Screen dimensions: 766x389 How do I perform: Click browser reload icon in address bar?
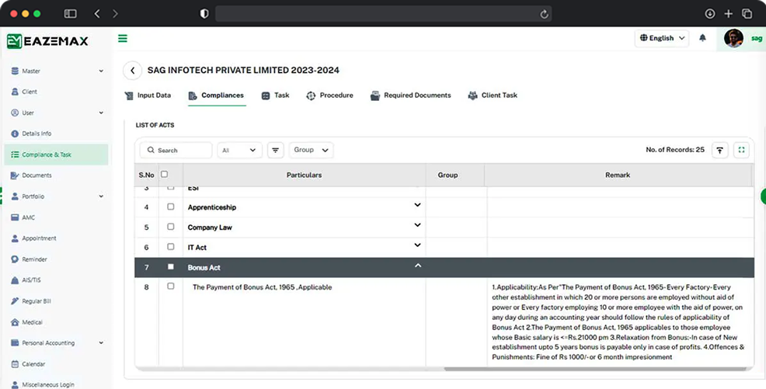click(544, 14)
